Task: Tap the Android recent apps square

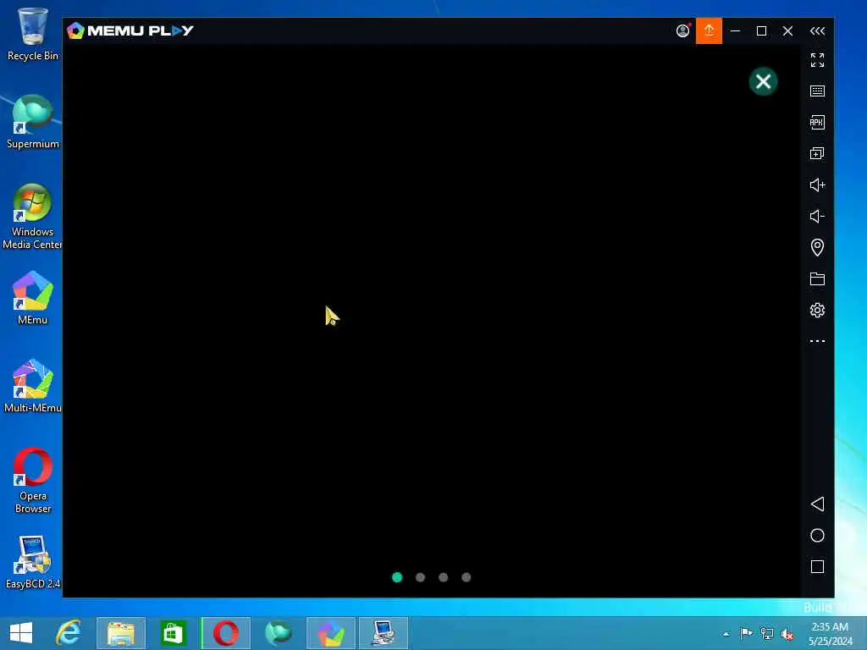Action: [817, 566]
